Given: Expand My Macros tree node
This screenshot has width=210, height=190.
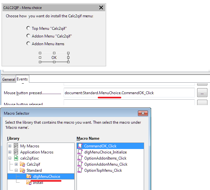Looking at the screenshot, I should point(10,146).
